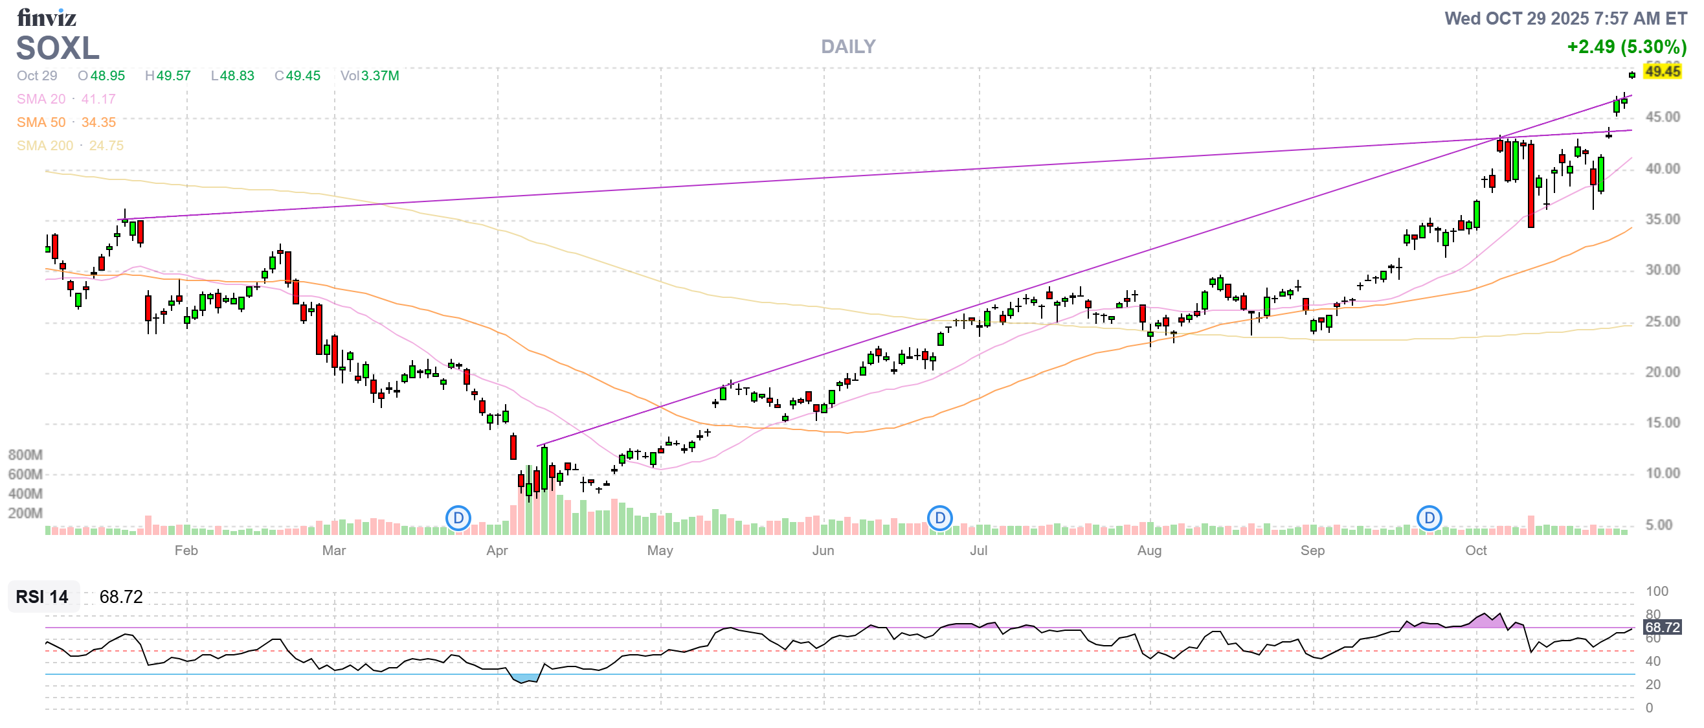Toggle the SMA 20 overlay
The height and width of the screenshot is (728, 1704).
[x=39, y=98]
